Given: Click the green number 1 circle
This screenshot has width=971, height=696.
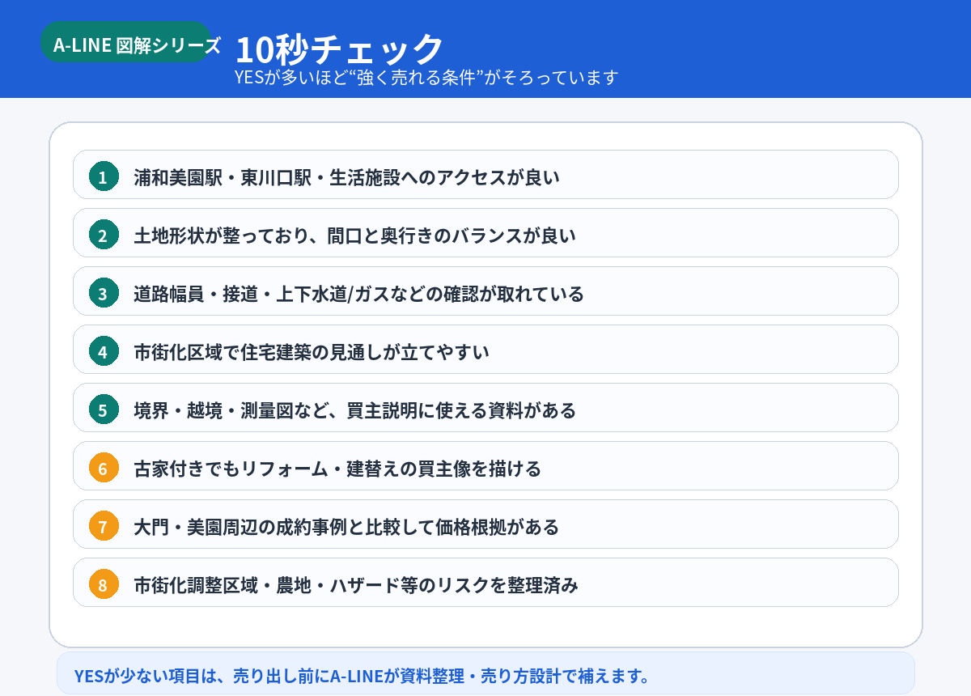Looking at the screenshot, I should [x=103, y=176].
